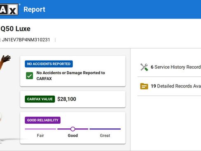Click the NO ACCIDENTS REPORTED blue badge

49,64
